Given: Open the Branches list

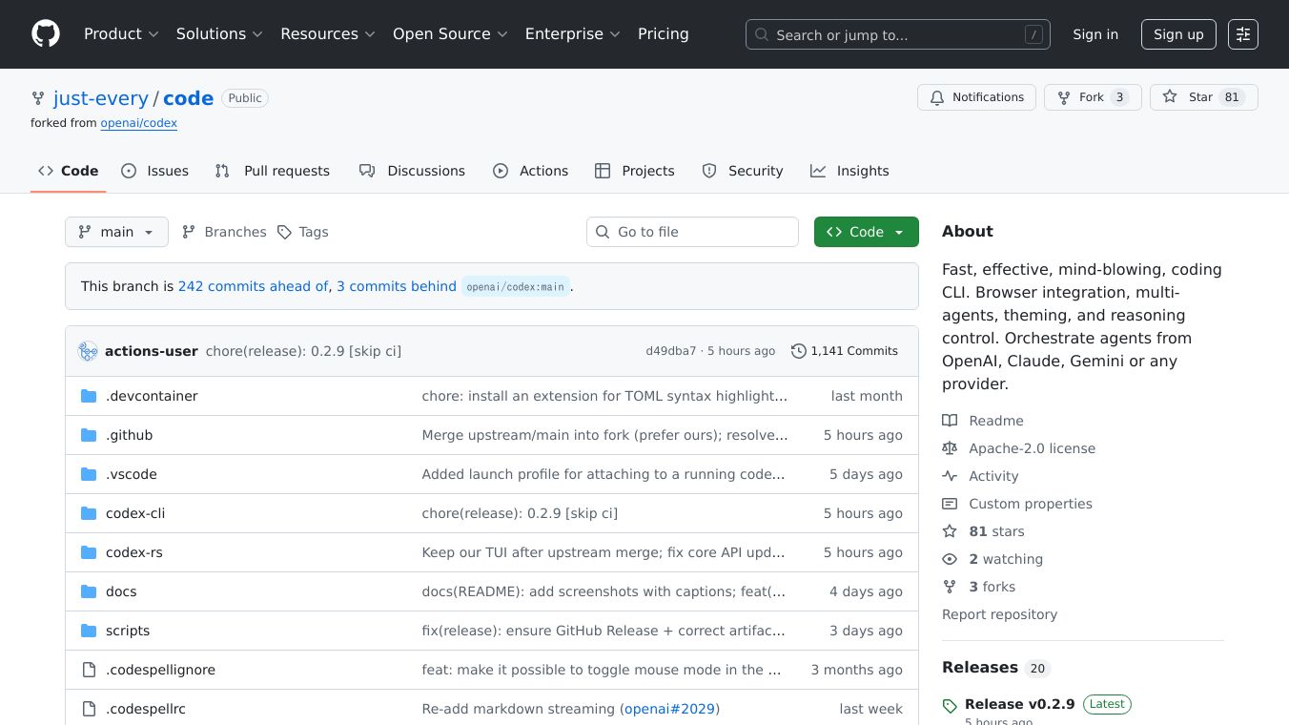Looking at the screenshot, I should click(x=224, y=232).
